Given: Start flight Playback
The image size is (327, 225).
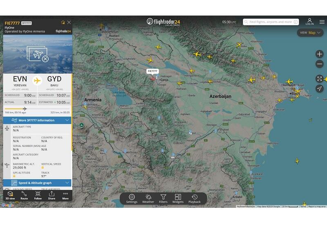Looking at the screenshot, I should point(195,198).
